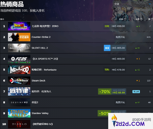Viewport: 153px width, 129px height.
Task: Click the EA SPORTS FC 25 title
Action: click(45, 59)
